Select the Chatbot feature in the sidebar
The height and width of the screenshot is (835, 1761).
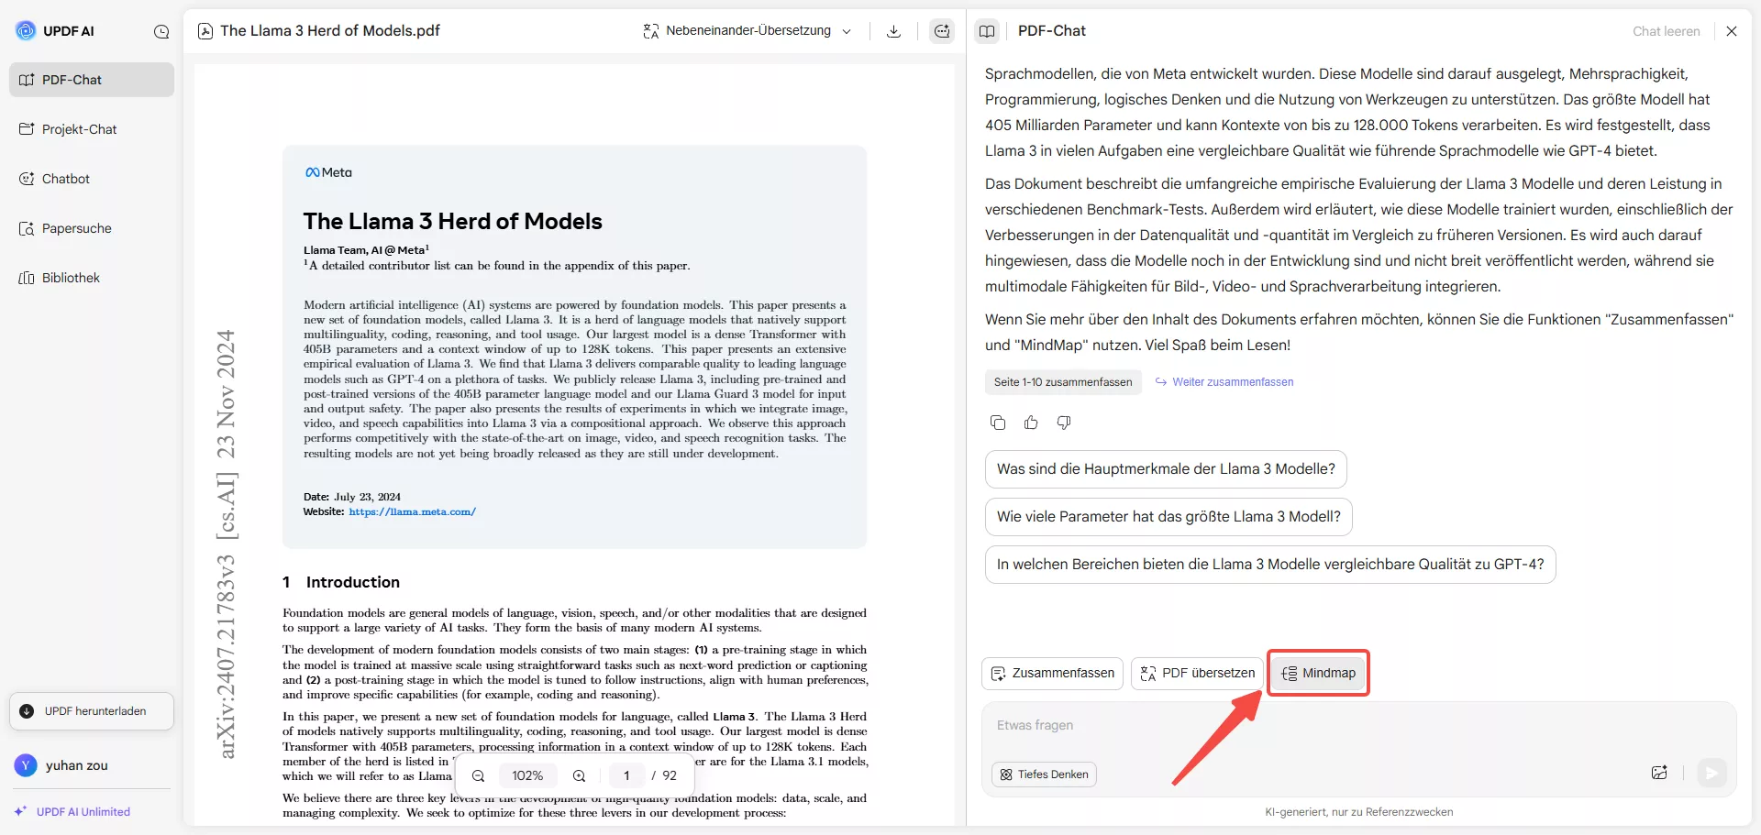point(67,178)
